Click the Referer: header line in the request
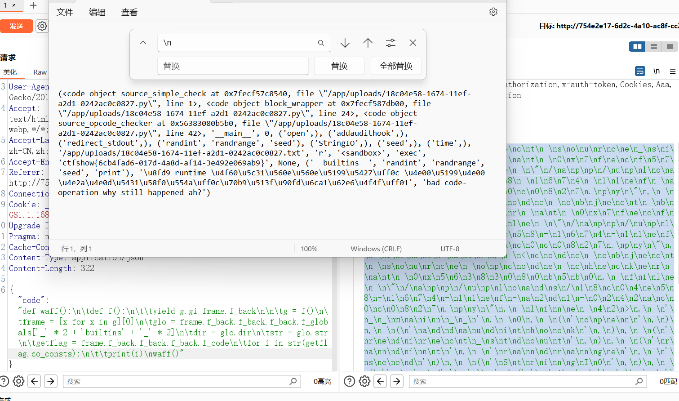Screen dimensions: 679x401 click(27, 172)
